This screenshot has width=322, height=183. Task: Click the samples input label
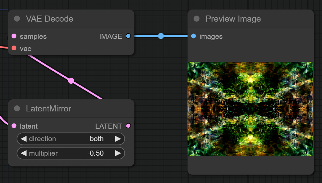pyautogui.click(x=33, y=36)
